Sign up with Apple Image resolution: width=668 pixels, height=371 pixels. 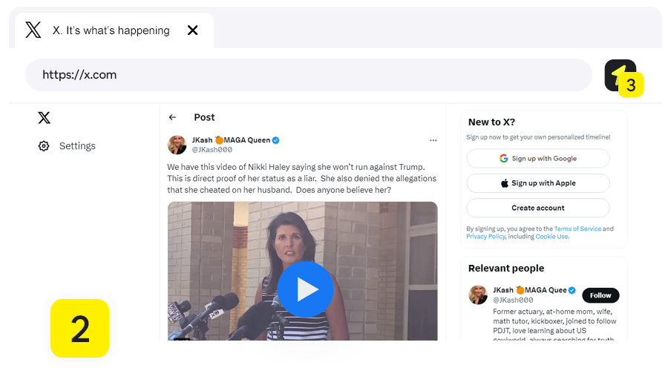(x=537, y=183)
